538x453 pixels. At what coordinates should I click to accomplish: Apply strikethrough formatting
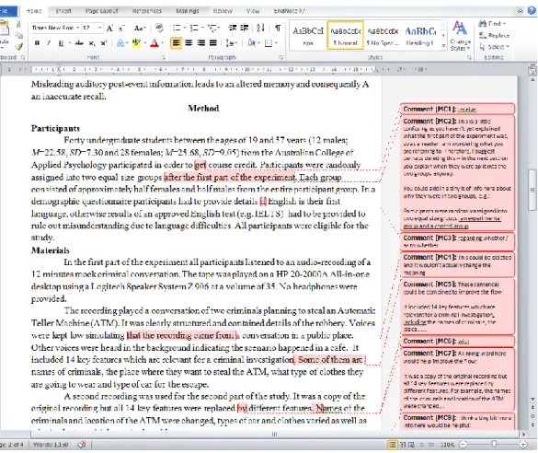[x=79, y=43]
